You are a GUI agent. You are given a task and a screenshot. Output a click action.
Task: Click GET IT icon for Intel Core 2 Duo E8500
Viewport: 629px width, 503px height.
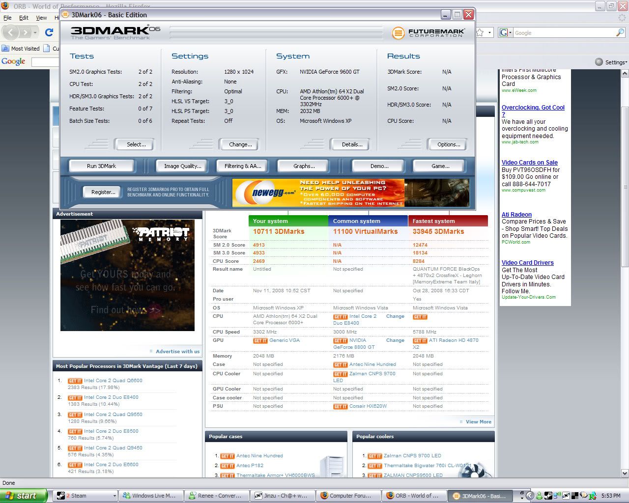75,431
